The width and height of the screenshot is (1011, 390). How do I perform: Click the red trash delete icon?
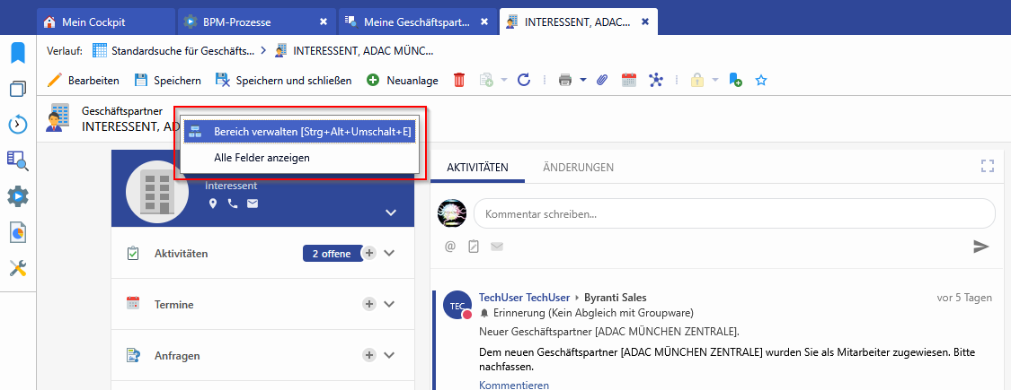point(459,81)
